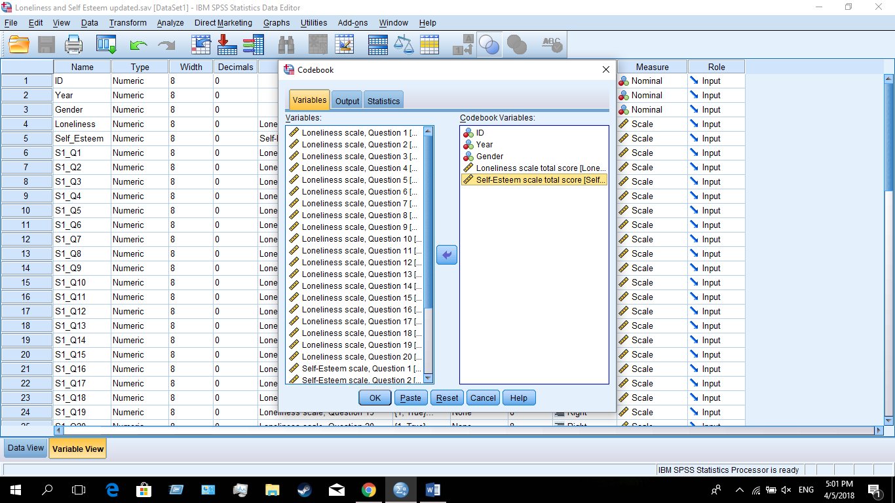Click the Save document toolbar icon
Viewport: 895px width, 503px height.
(45, 44)
